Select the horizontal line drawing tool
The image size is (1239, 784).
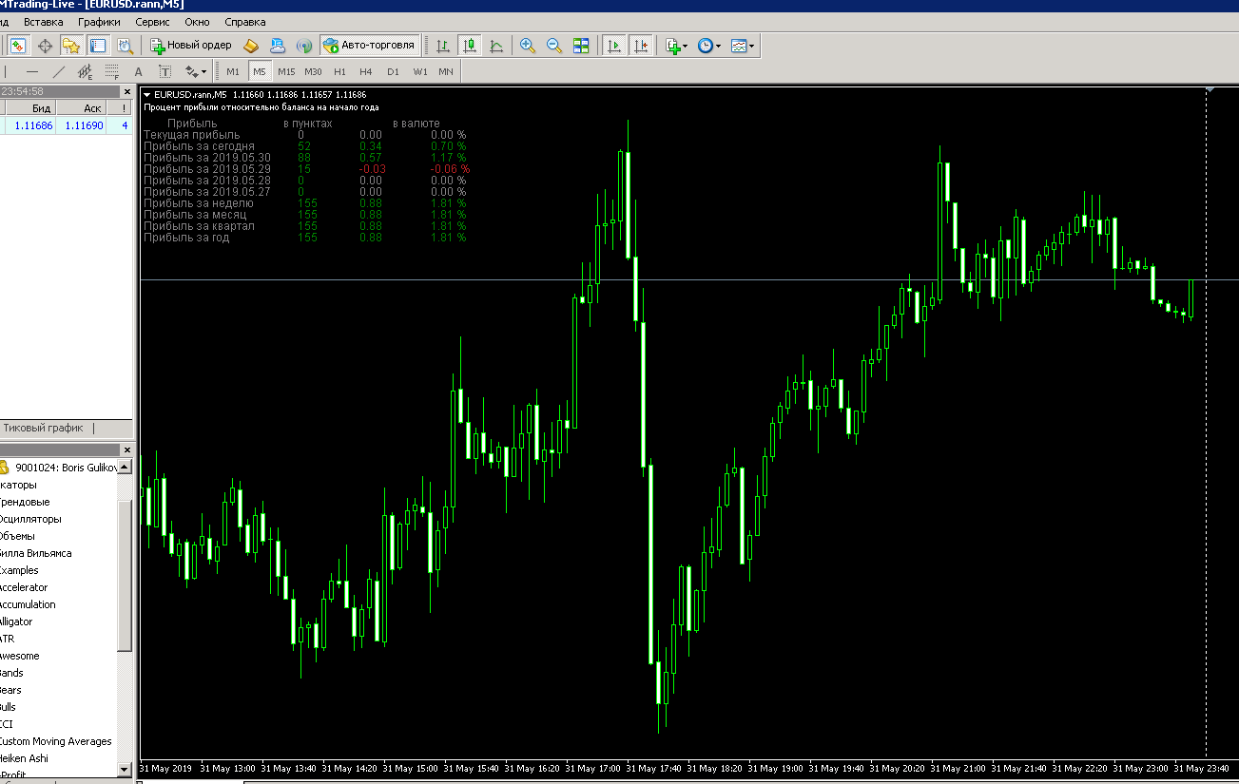click(x=32, y=71)
